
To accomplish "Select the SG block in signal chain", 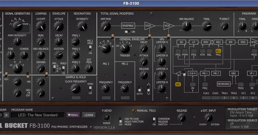I will [x=181, y=42].
